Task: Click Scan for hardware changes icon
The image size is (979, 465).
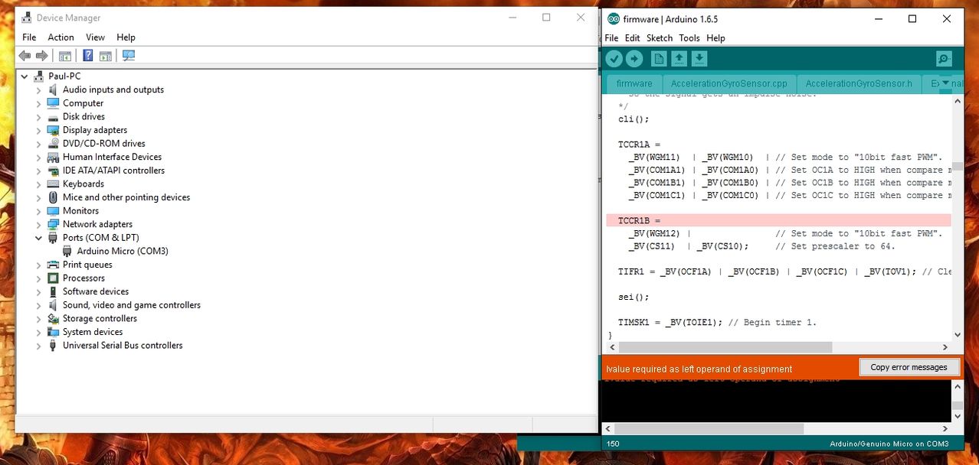Action: tap(129, 56)
